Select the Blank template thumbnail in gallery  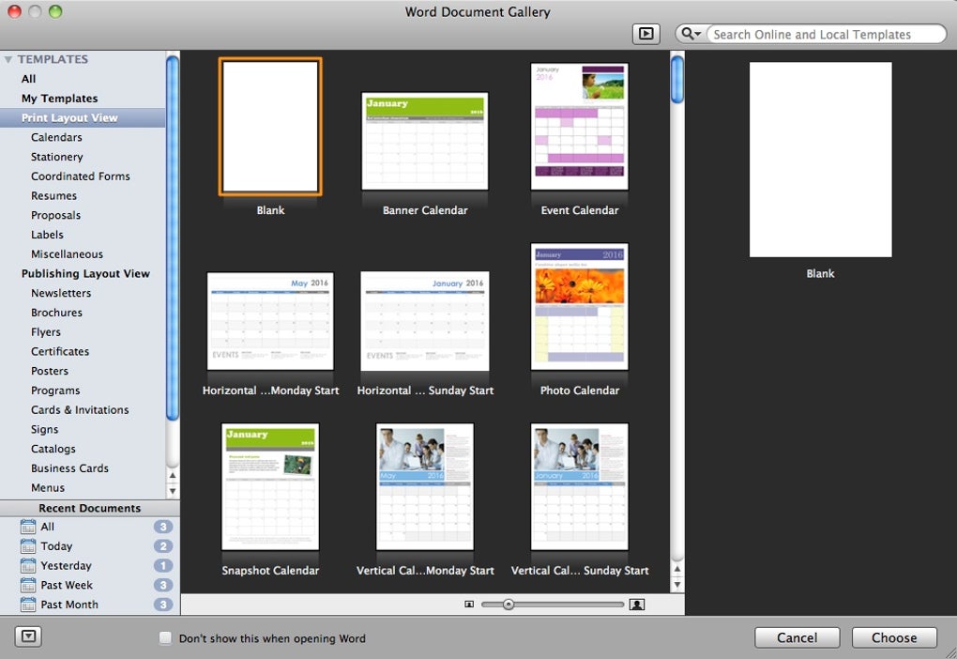coord(270,127)
